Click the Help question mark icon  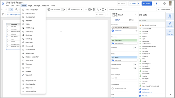click(x=164, y=4)
